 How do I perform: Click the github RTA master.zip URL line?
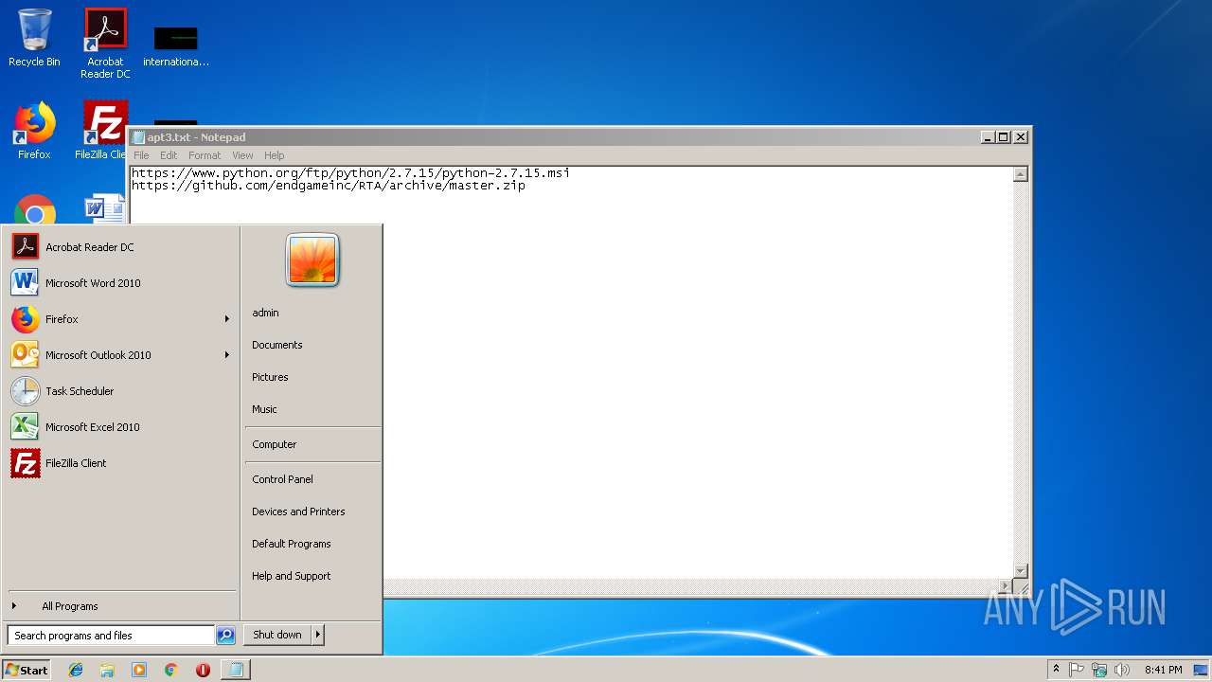click(329, 186)
